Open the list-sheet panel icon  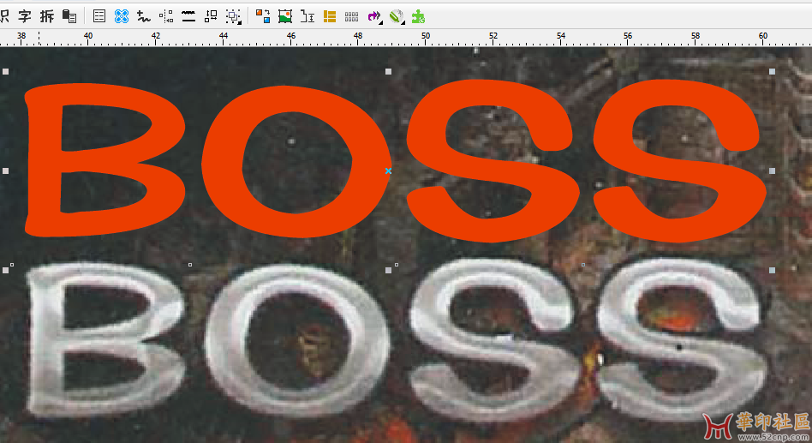tap(99, 16)
